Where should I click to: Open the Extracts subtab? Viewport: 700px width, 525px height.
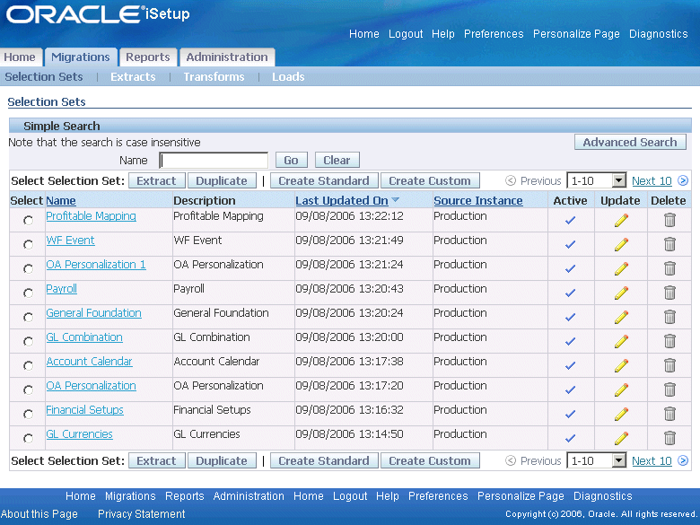click(133, 77)
